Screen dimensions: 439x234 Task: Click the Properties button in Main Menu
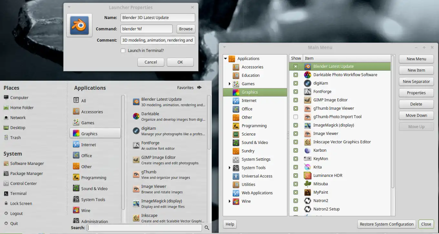click(x=416, y=93)
